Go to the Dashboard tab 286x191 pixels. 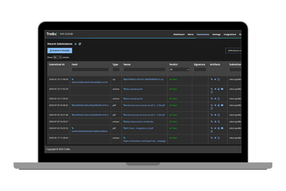tap(179, 34)
